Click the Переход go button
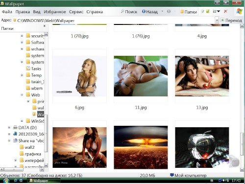The height and width of the screenshot is (184, 245). 231,21
